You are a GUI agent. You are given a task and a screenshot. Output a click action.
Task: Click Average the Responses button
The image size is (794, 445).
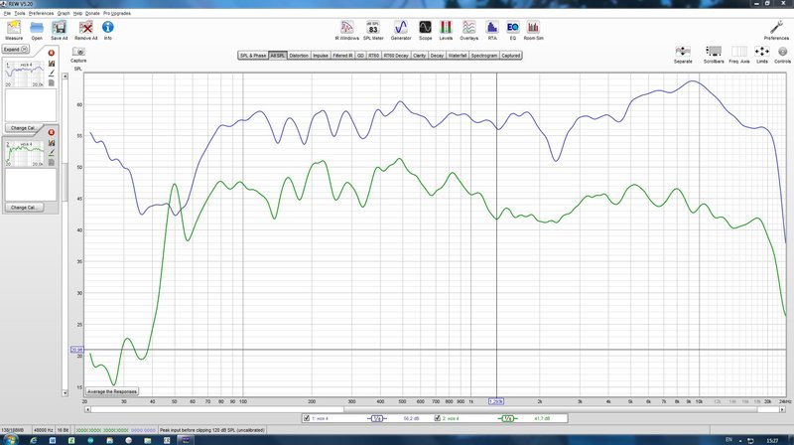coord(112,391)
